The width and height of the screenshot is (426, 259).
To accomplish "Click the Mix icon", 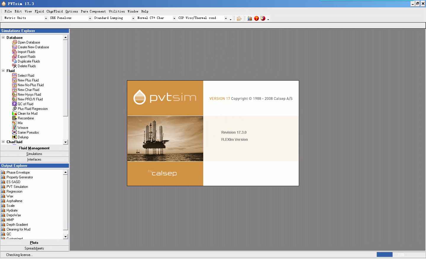I will (x=14, y=123).
